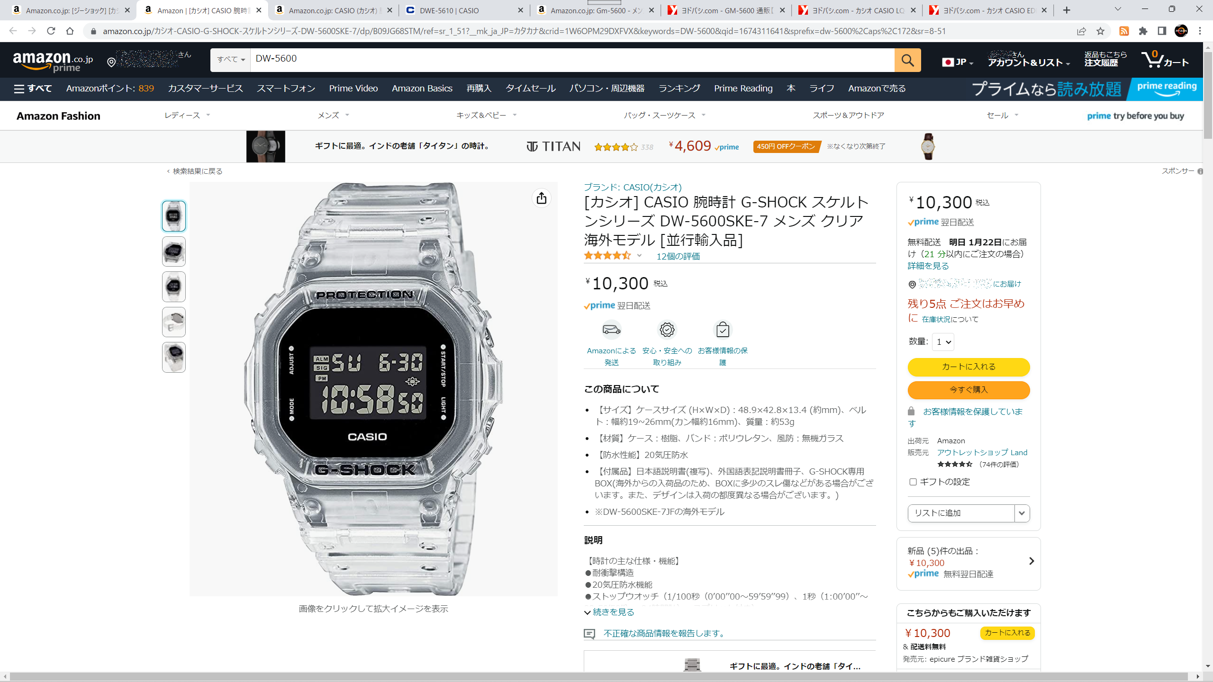Expand 続きを見る in description
The image size is (1213, 682).
coord(609,612)
